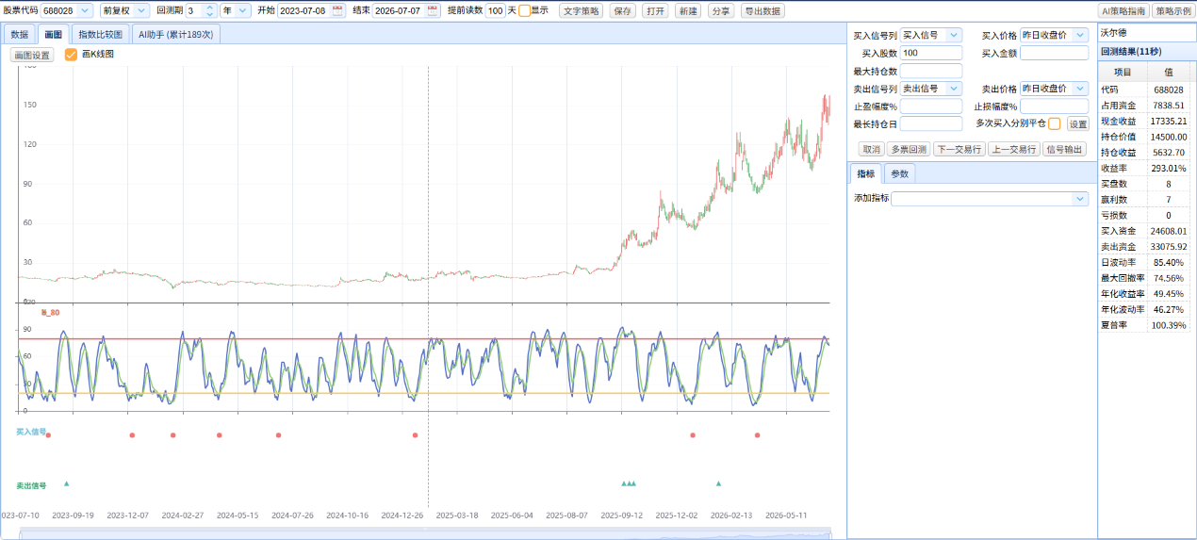Select the 占用资金 value 7838.51

tap(1169, 105)
